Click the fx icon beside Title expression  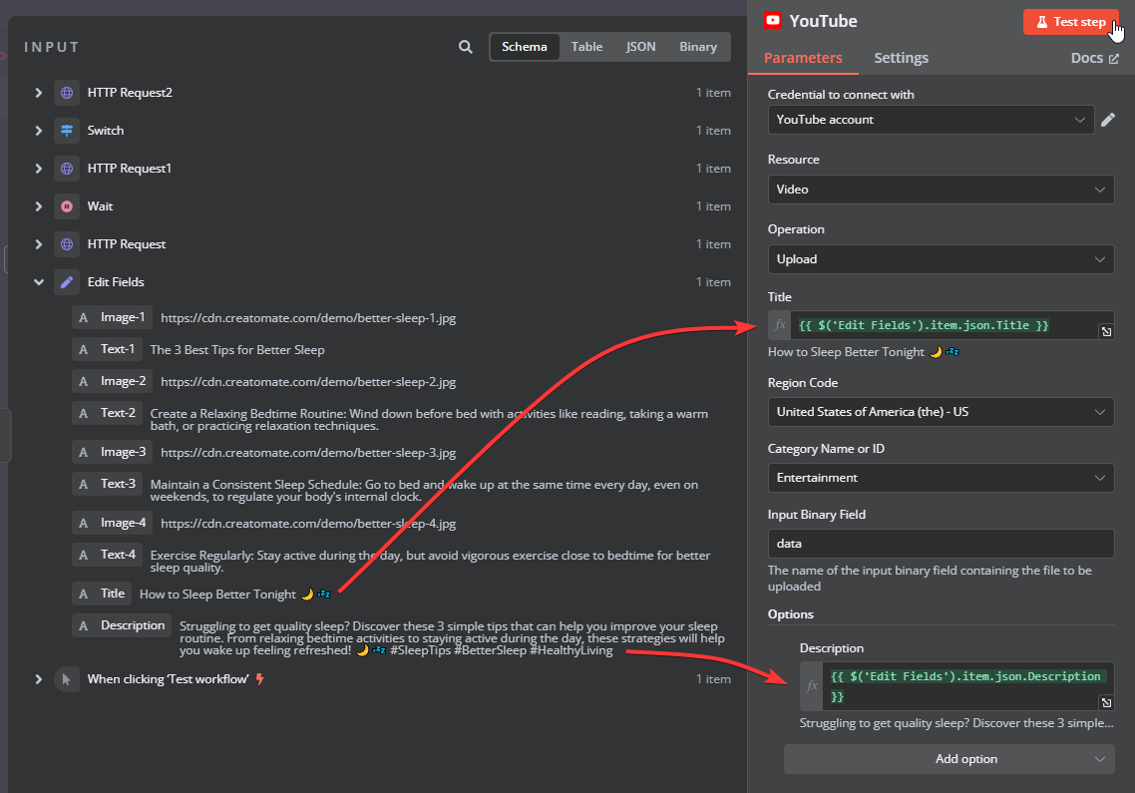point(780,325)
